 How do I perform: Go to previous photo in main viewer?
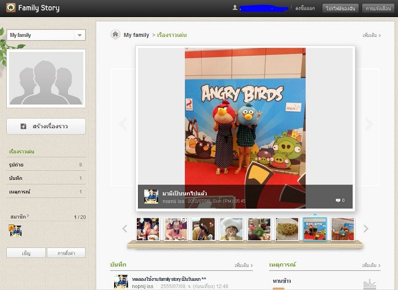(123, 124)
